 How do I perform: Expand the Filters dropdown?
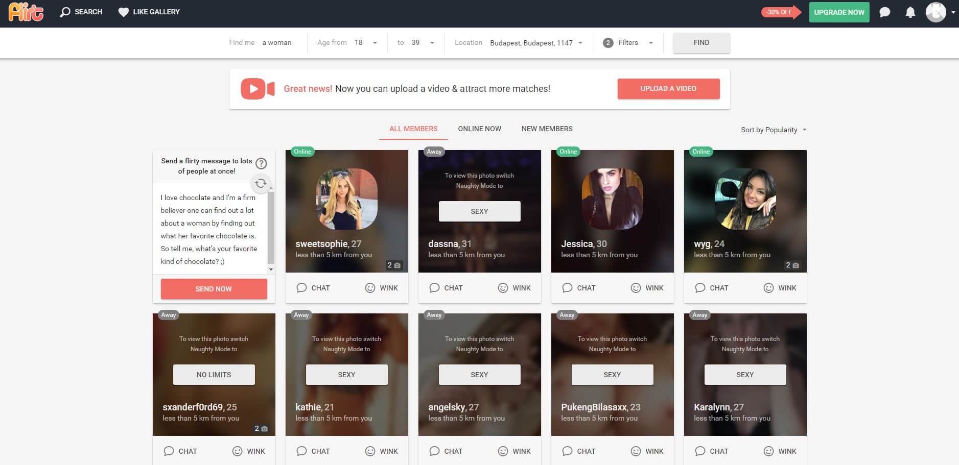click(636, 43)
